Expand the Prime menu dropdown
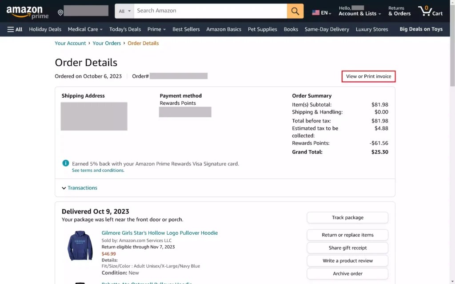This screenshot has width=455, height=284. (x=156, y=29)
